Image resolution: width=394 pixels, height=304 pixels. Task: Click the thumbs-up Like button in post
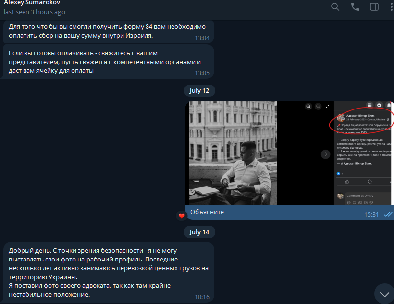pyautogui.click(x=347, y=182)
